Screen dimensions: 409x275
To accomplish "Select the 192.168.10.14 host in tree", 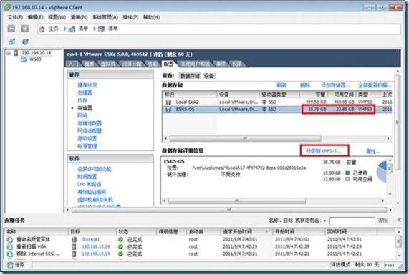I will [x=37, y=53].
